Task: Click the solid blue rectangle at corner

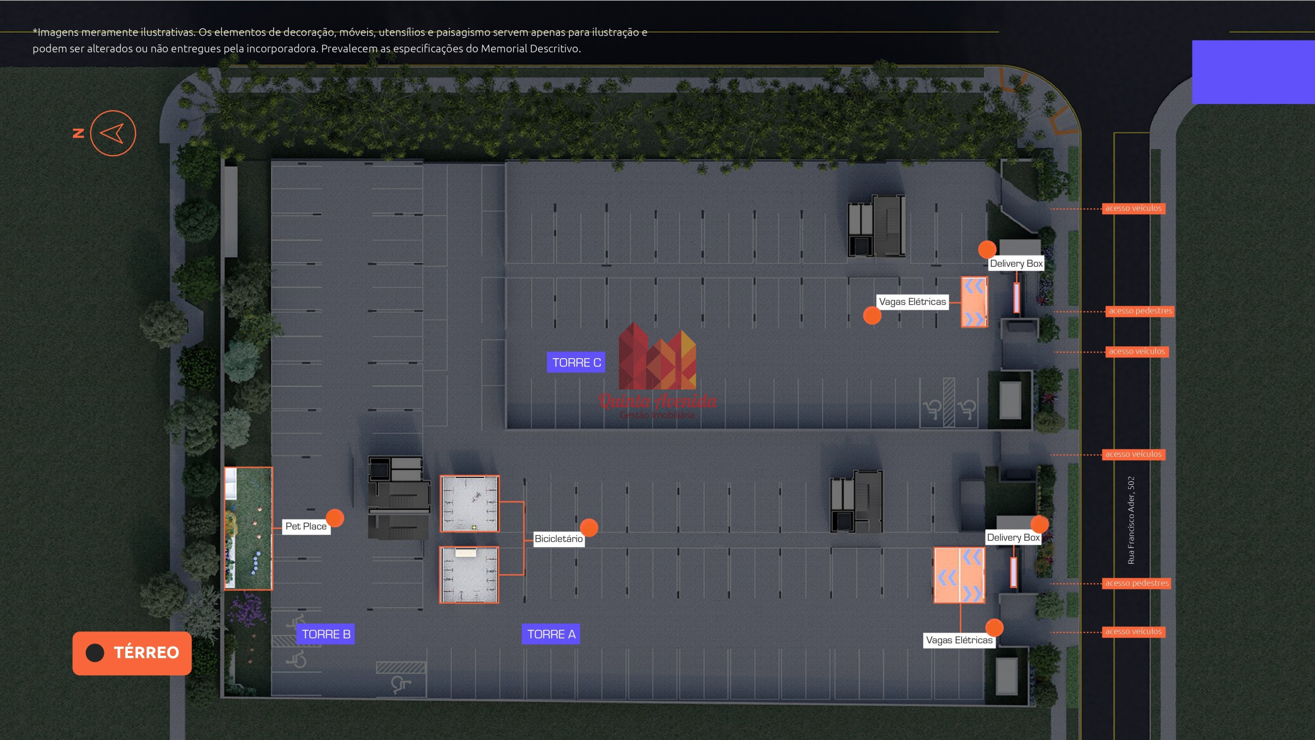Action: (1253, 72)
